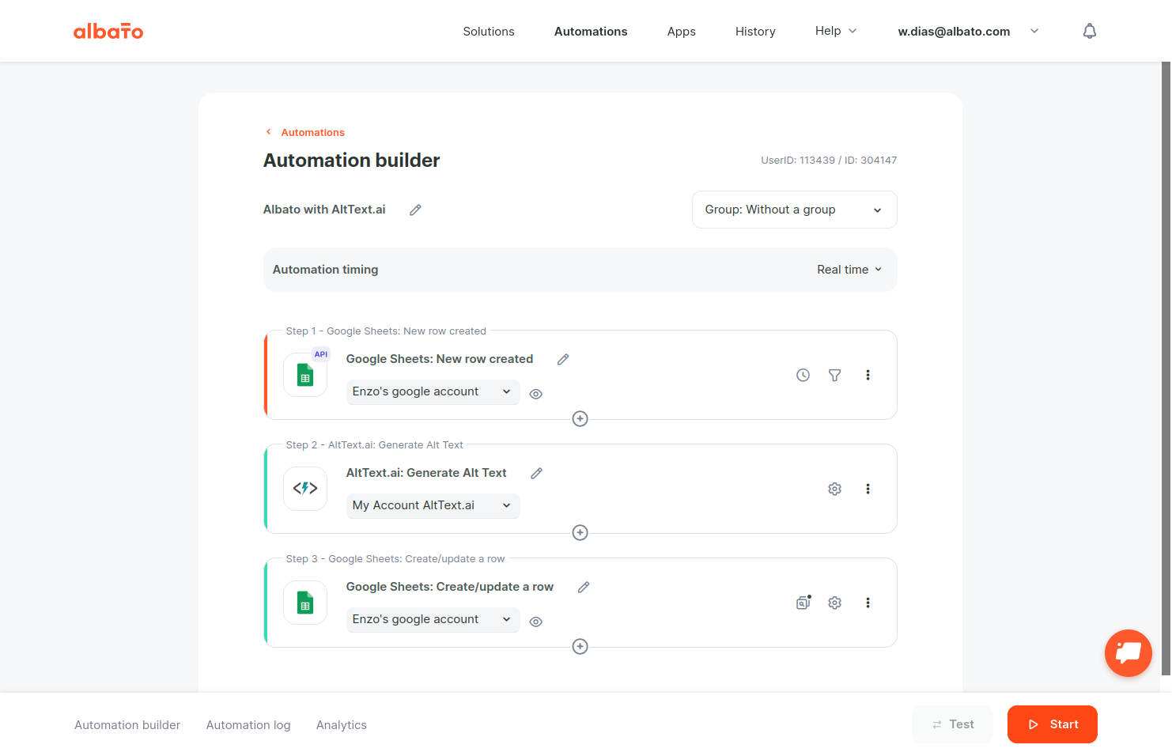Open more options menu for Step 2
This screenshot has height=756, width=1172.
click(868, 489)
